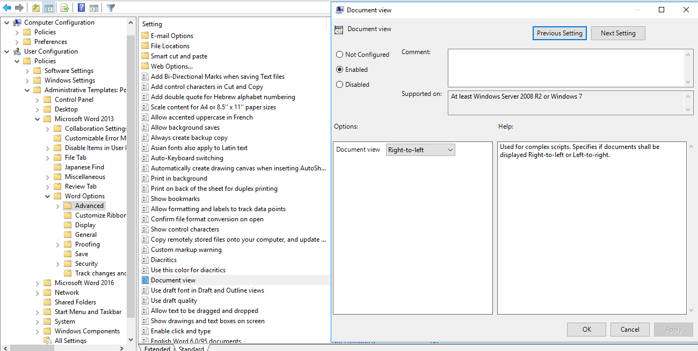
Task: Select the Not Configured radio button
Action: pos(339,55)
